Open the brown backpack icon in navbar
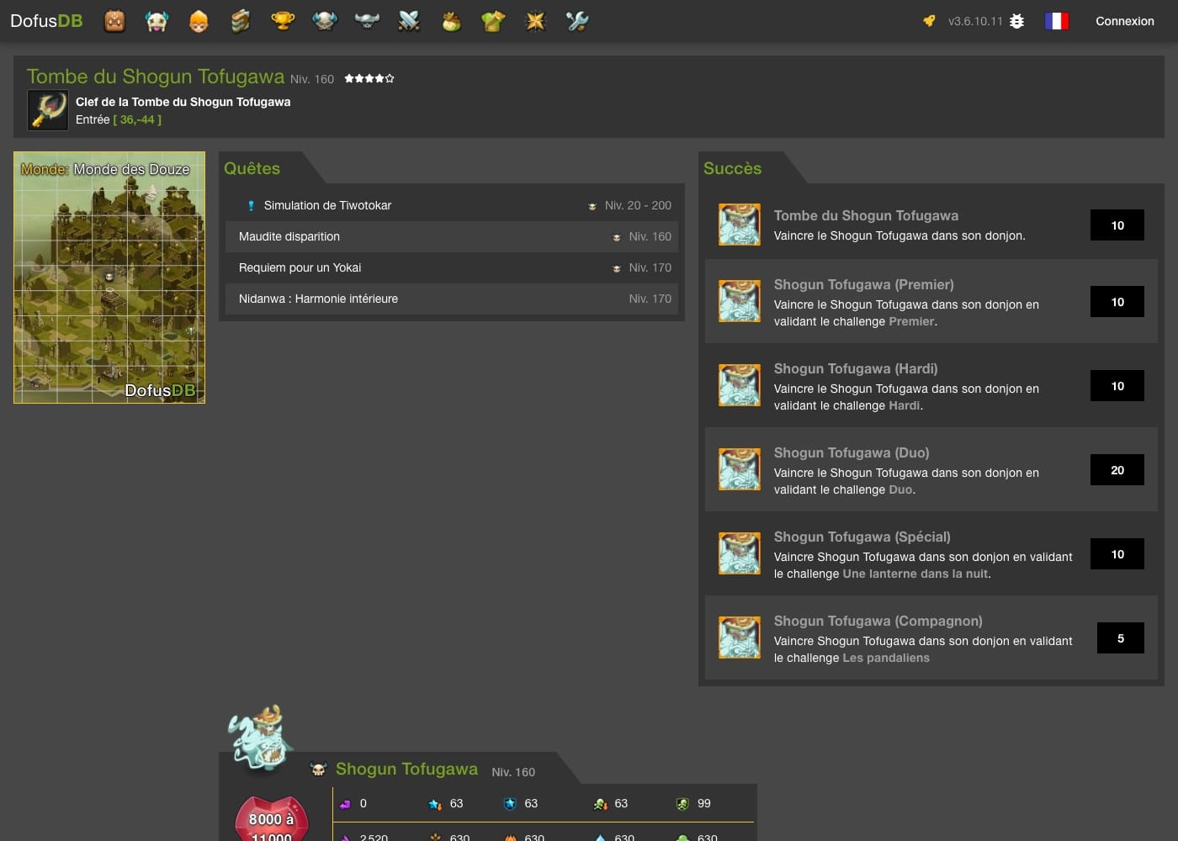Image resolution: width=1178 pixels, height=841 pixels. 114,21
